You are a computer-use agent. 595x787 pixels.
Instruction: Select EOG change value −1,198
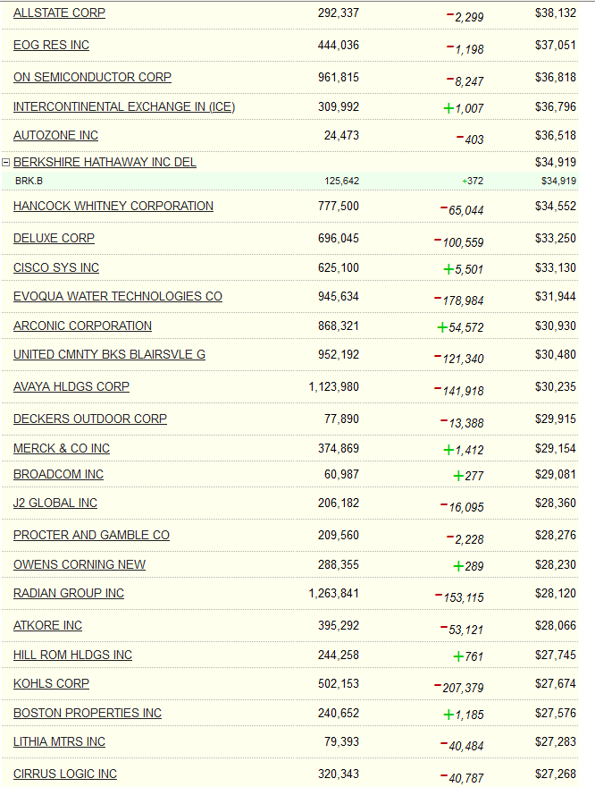[x=465, y=49]
